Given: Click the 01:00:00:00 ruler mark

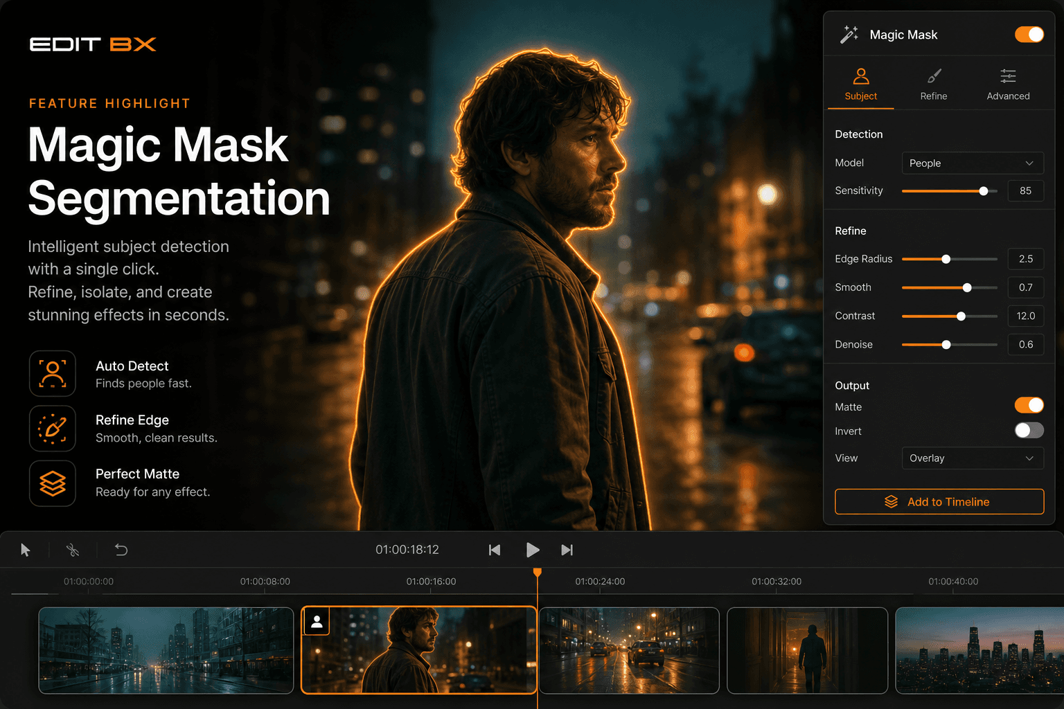Looking at the screenshot, I should [89, 582].
